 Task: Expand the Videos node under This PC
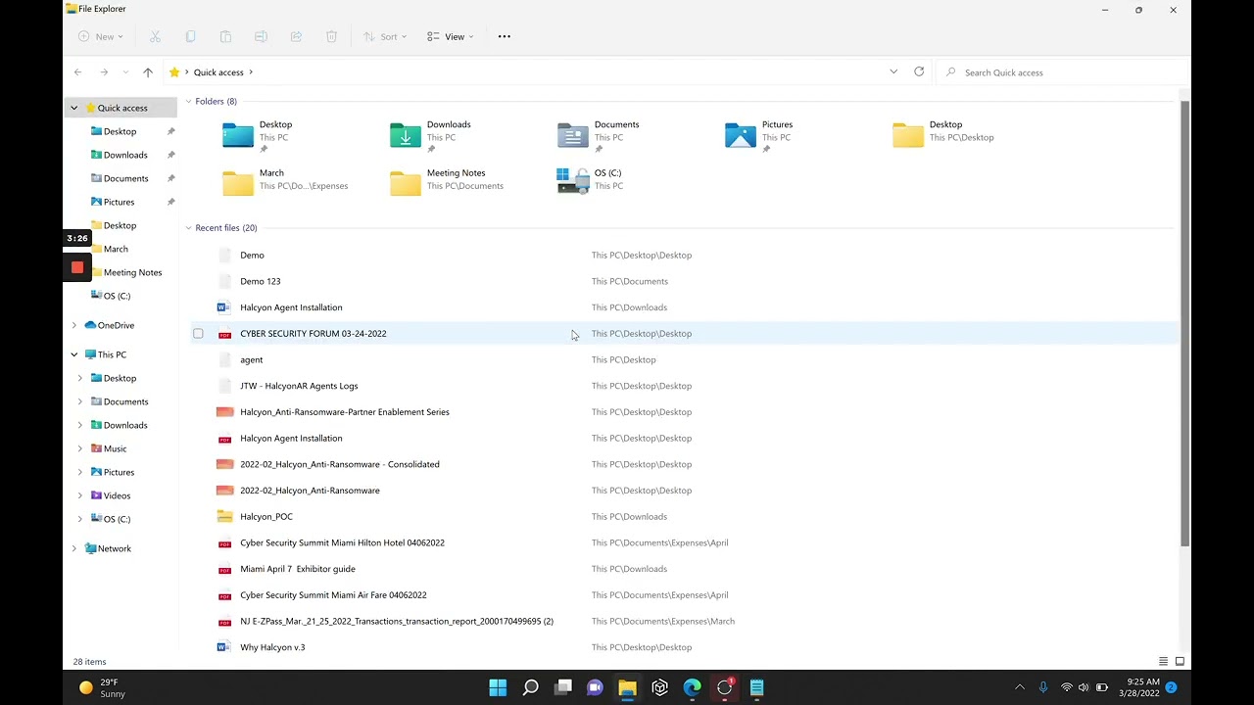[80, 495]
